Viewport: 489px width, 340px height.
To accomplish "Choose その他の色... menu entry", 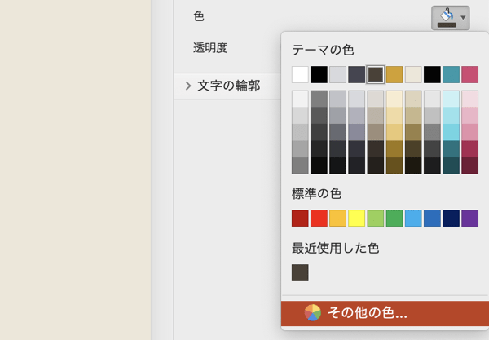I will [385, 313].
